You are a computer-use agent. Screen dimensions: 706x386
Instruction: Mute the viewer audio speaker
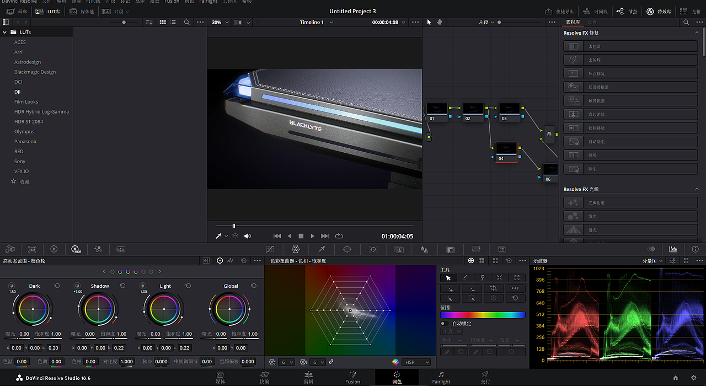(x=248, y=236)
